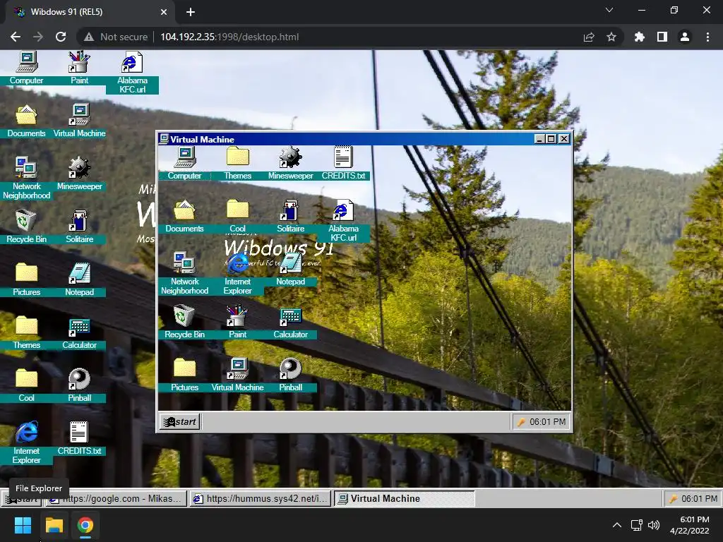Maximize the Virtual Machine window
Viewport: 723px width, 542px height.
pyautogui.click(x=551, y=139)
